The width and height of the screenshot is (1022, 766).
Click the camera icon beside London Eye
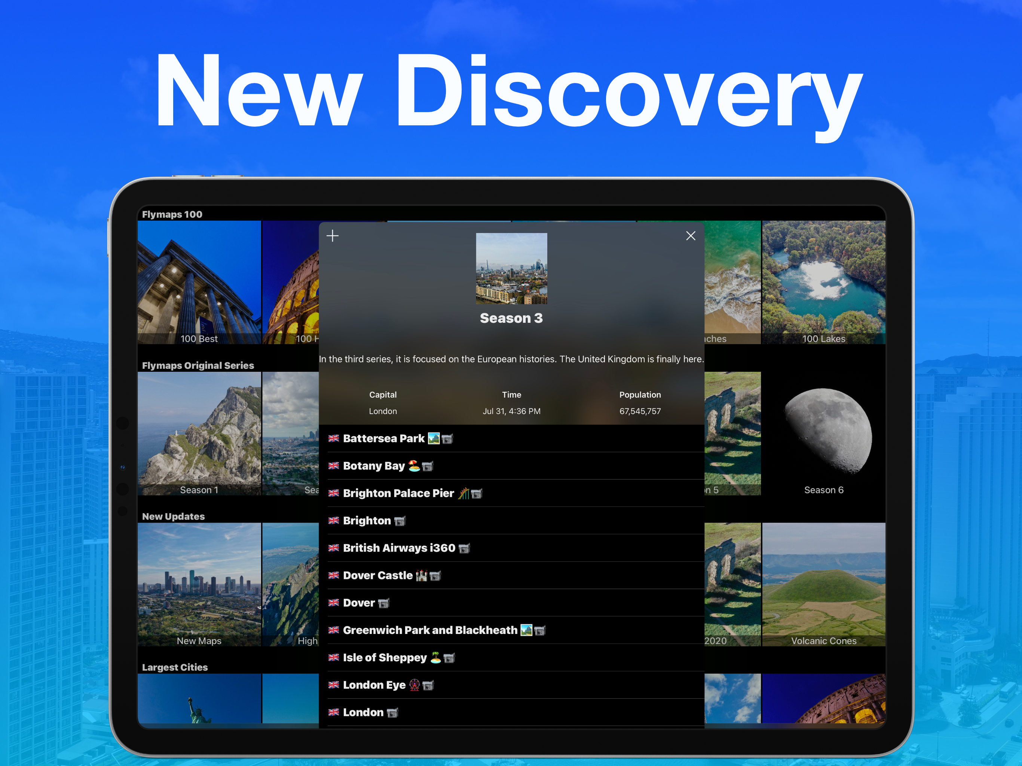click(x=428, y=686)
